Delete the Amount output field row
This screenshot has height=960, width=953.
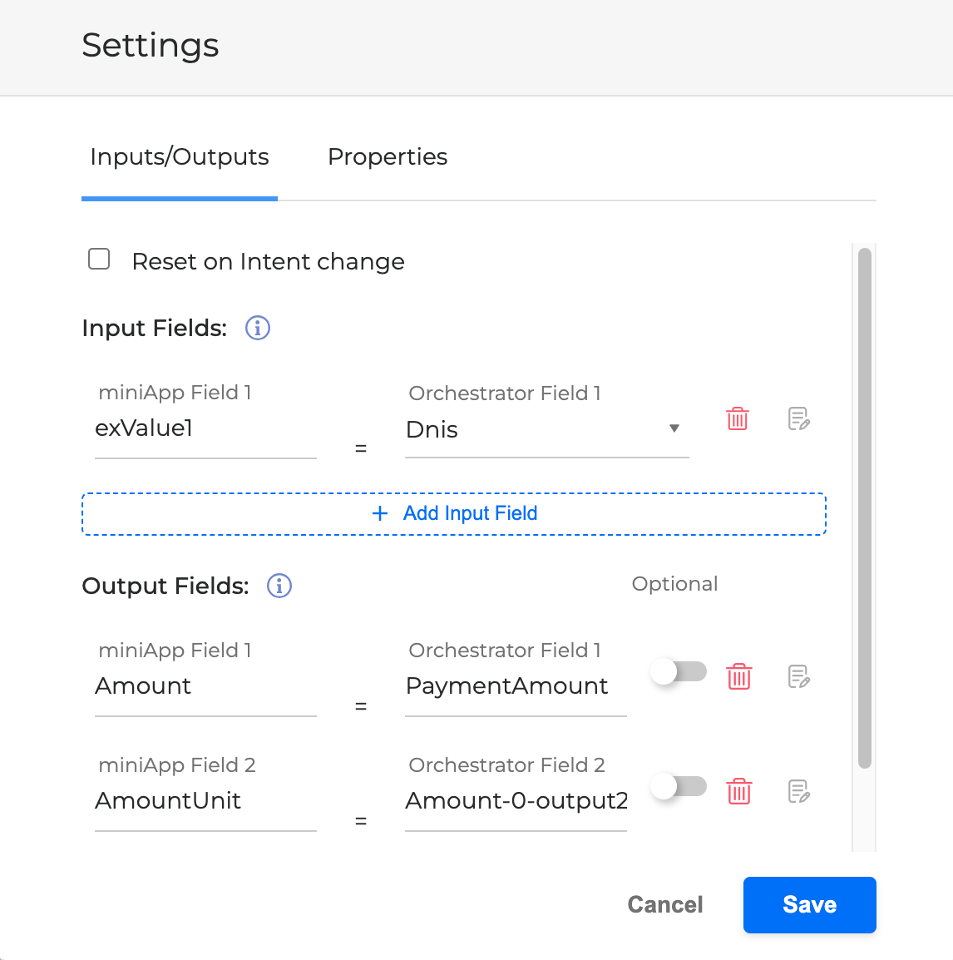coord(738,676)
